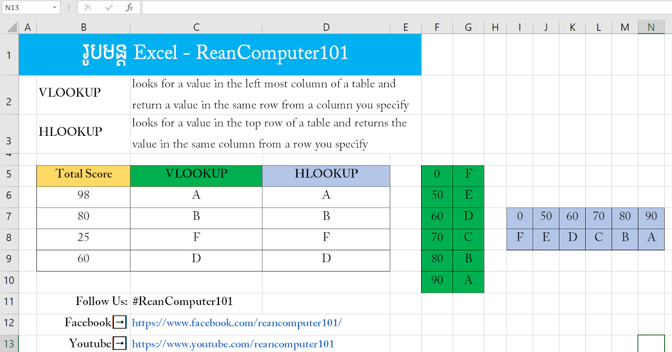Select the cell containing Total Score
Image resolution: width=672 pixels, height=352 pixels.
pos(83,175)
